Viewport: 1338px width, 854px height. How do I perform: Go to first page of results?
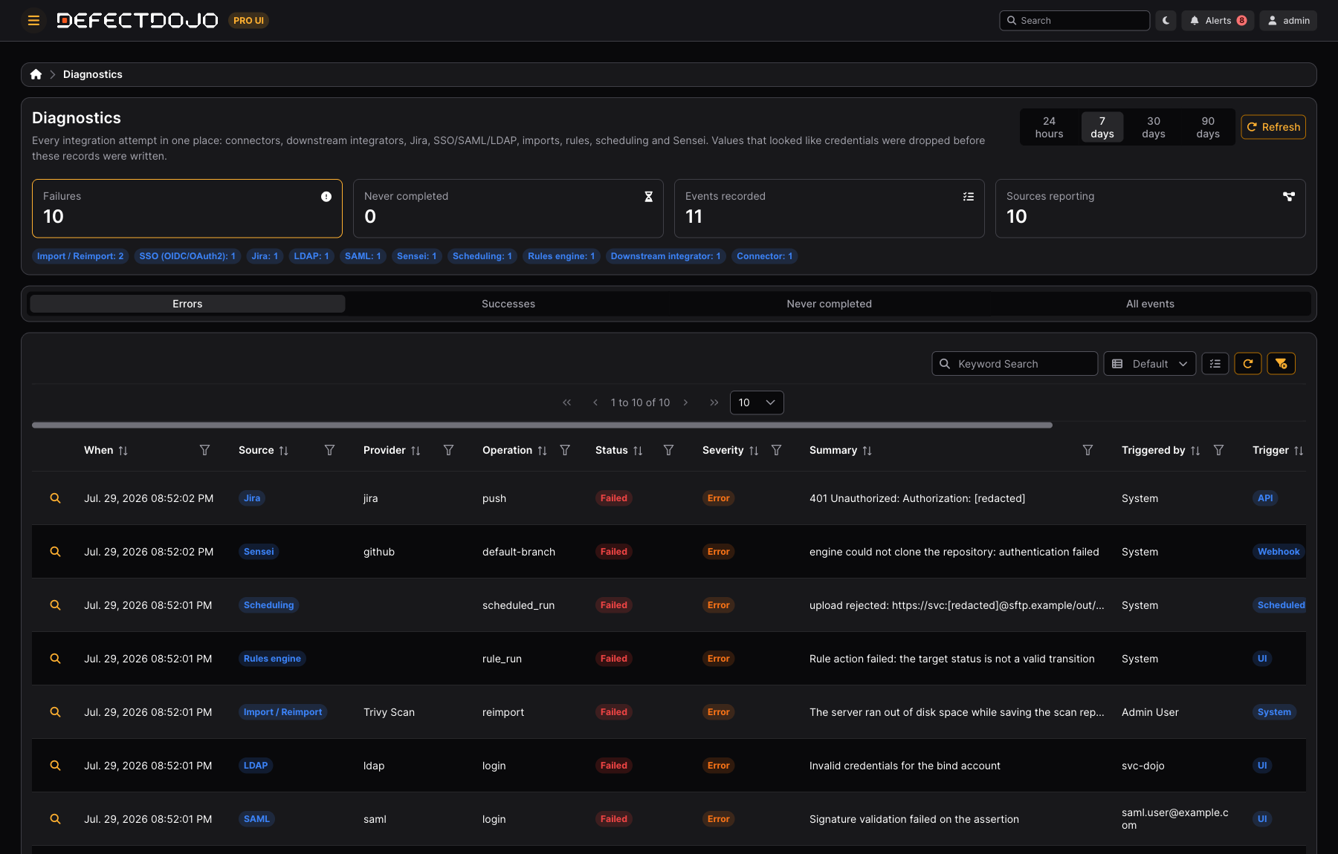tap(567, 402)
